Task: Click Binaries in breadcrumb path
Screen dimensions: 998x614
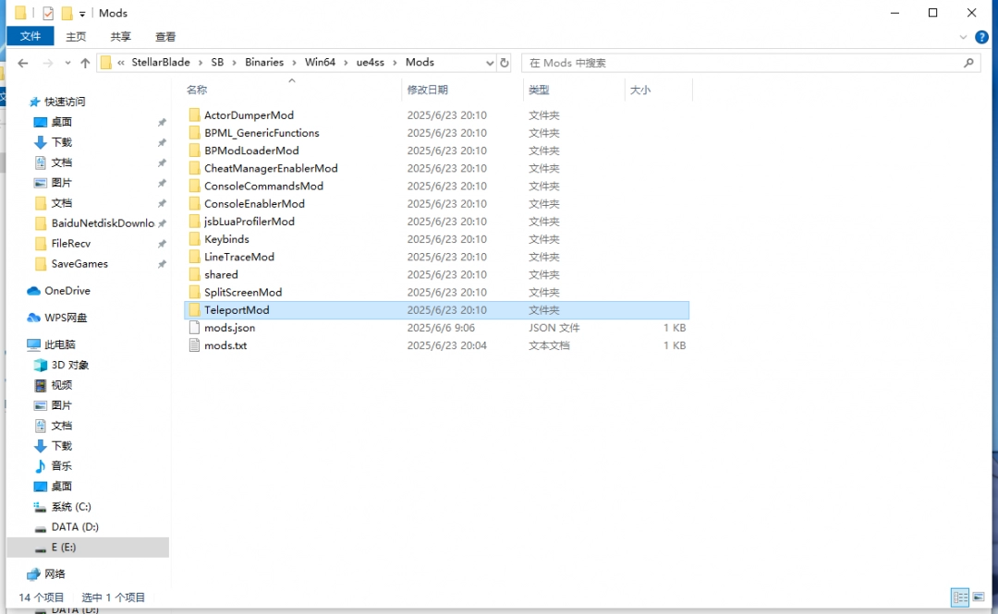Action: (264, 63)
